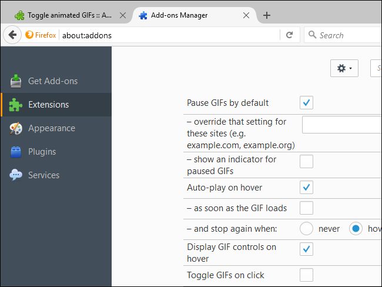Click the browser Search box
This screenshot has width=382, height=287.
(347, 35)
